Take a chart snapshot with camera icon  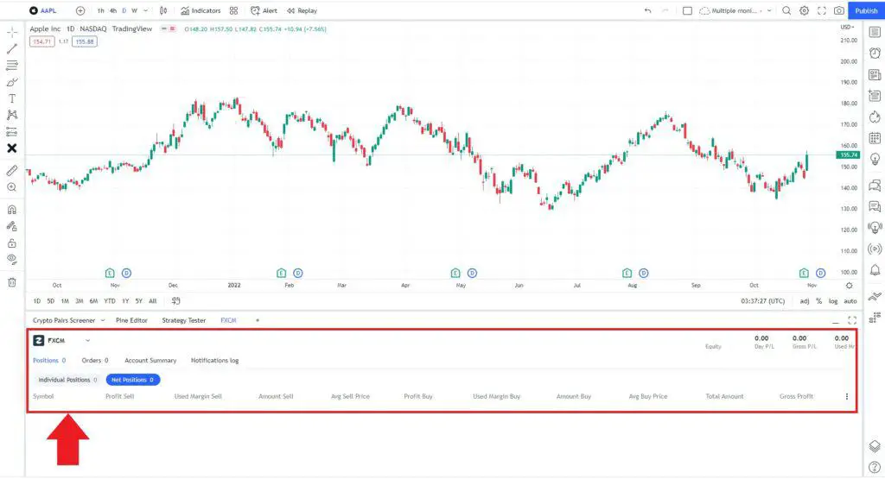tap(839, 10)
